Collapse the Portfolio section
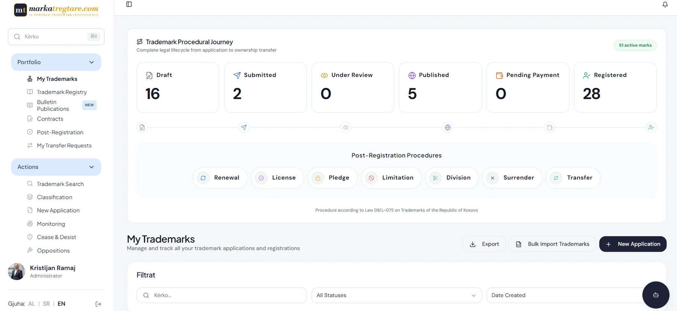 coord(56,62)
